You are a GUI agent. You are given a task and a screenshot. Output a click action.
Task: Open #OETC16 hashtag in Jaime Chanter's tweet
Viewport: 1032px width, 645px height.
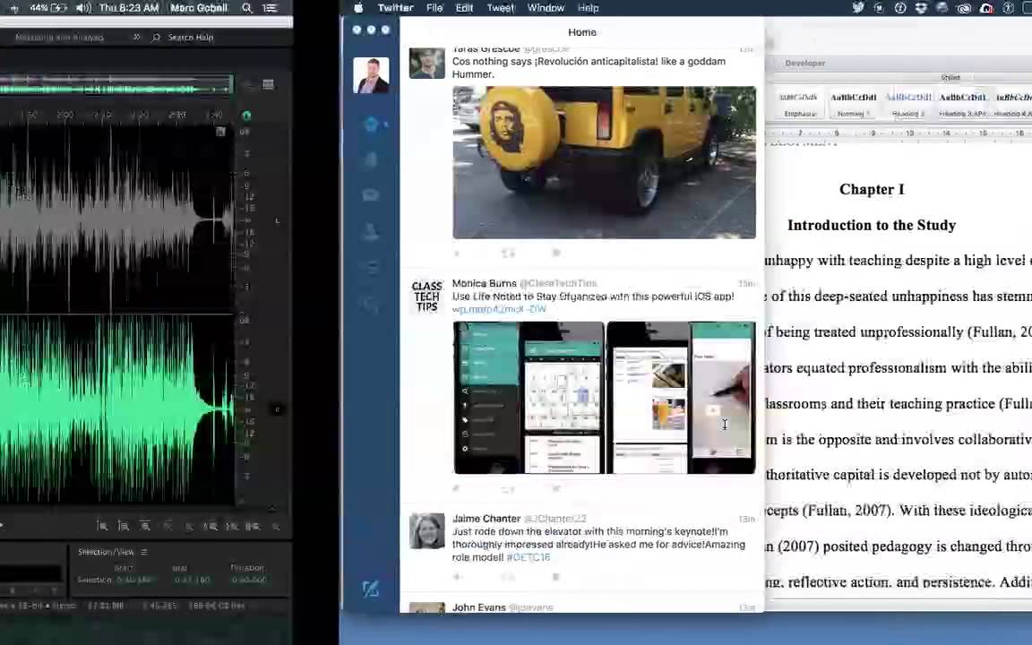point(528,557)
